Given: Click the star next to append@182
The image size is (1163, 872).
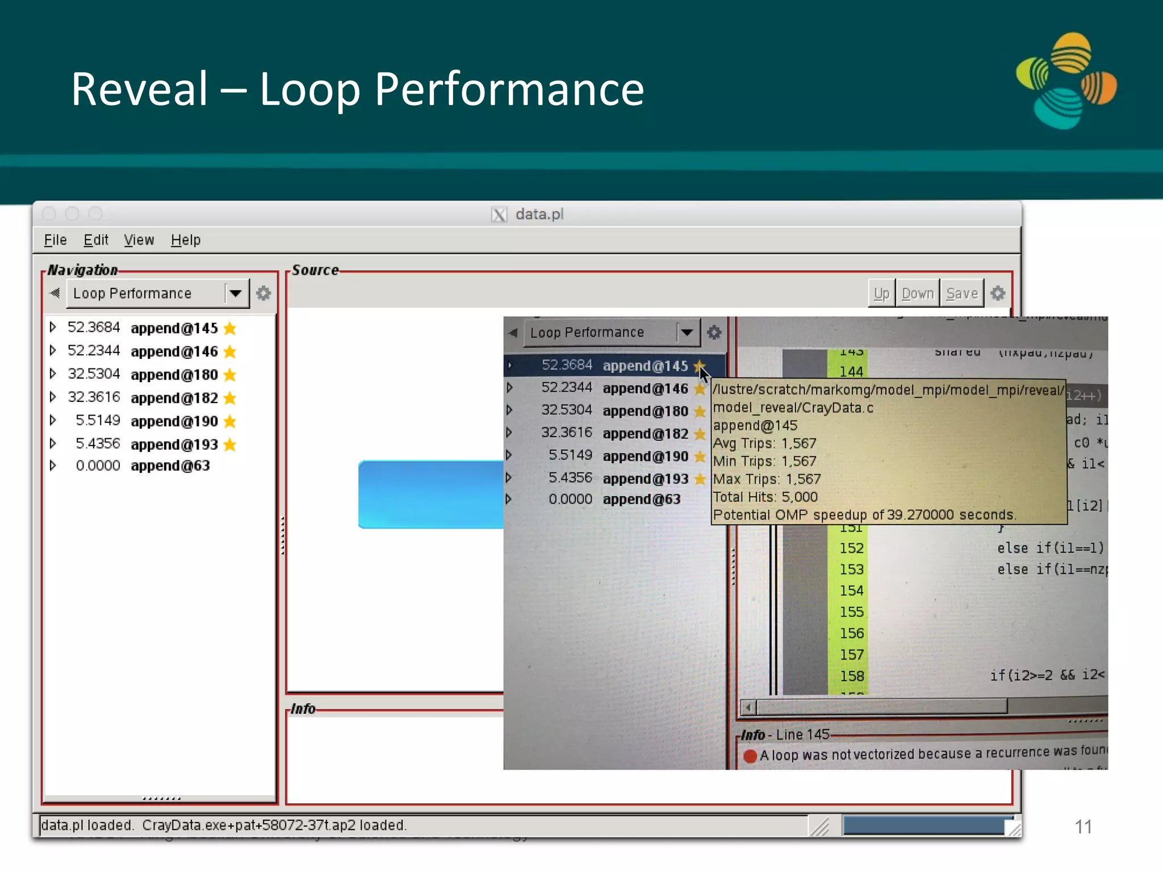Looking at the screenshot, I should (x=230, y=398).
